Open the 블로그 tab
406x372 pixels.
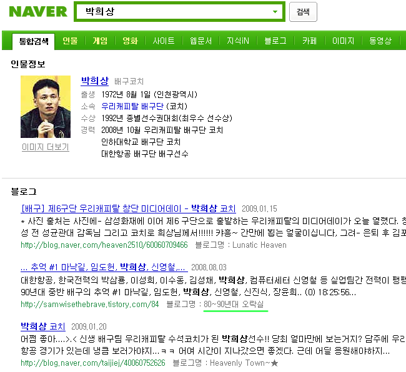click(x=275, y=41)
